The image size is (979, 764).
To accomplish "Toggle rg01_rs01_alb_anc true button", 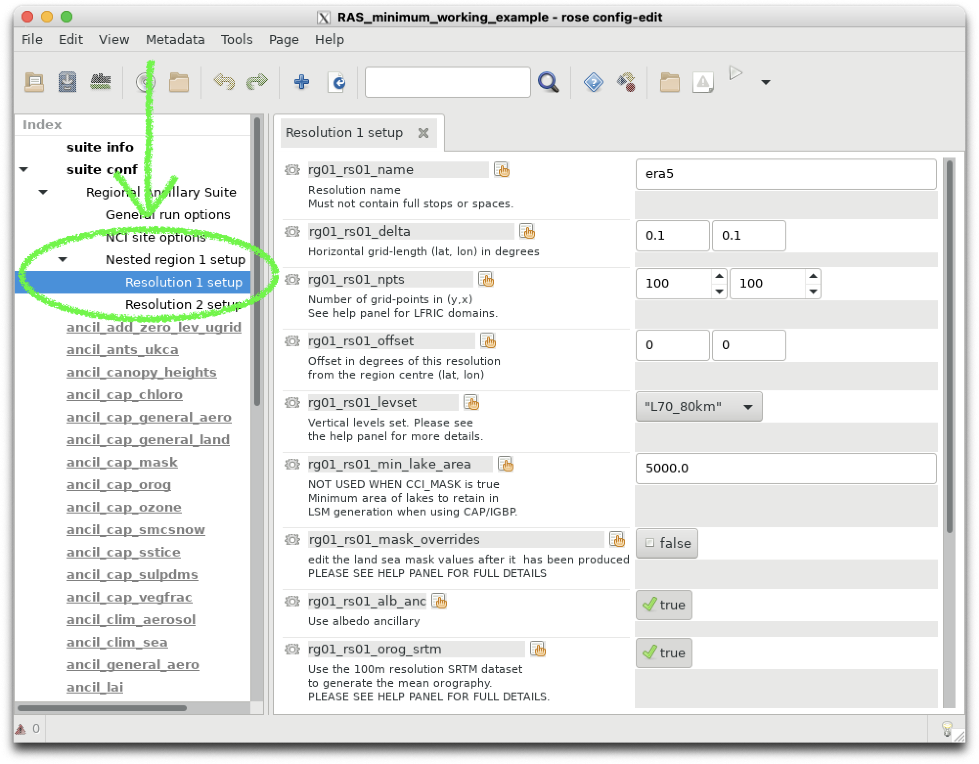I will point(664,605).
